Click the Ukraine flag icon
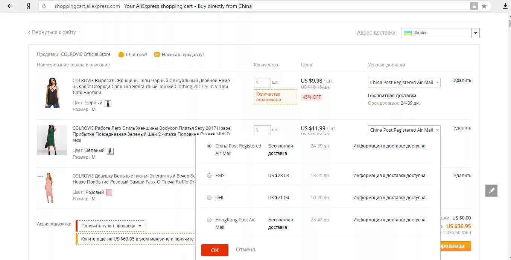Image resolution: width=511 pixels, height=260 pixels. pyautogui.click(x=408, y=33)
